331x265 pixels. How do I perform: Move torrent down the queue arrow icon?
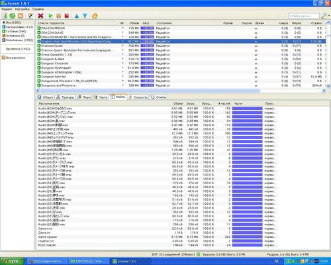85,16
